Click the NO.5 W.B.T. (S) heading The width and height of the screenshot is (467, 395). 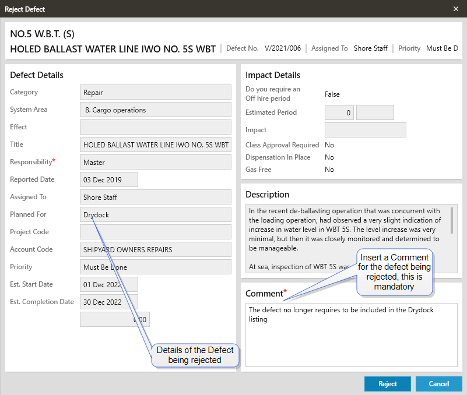click(x=43, y=34)
